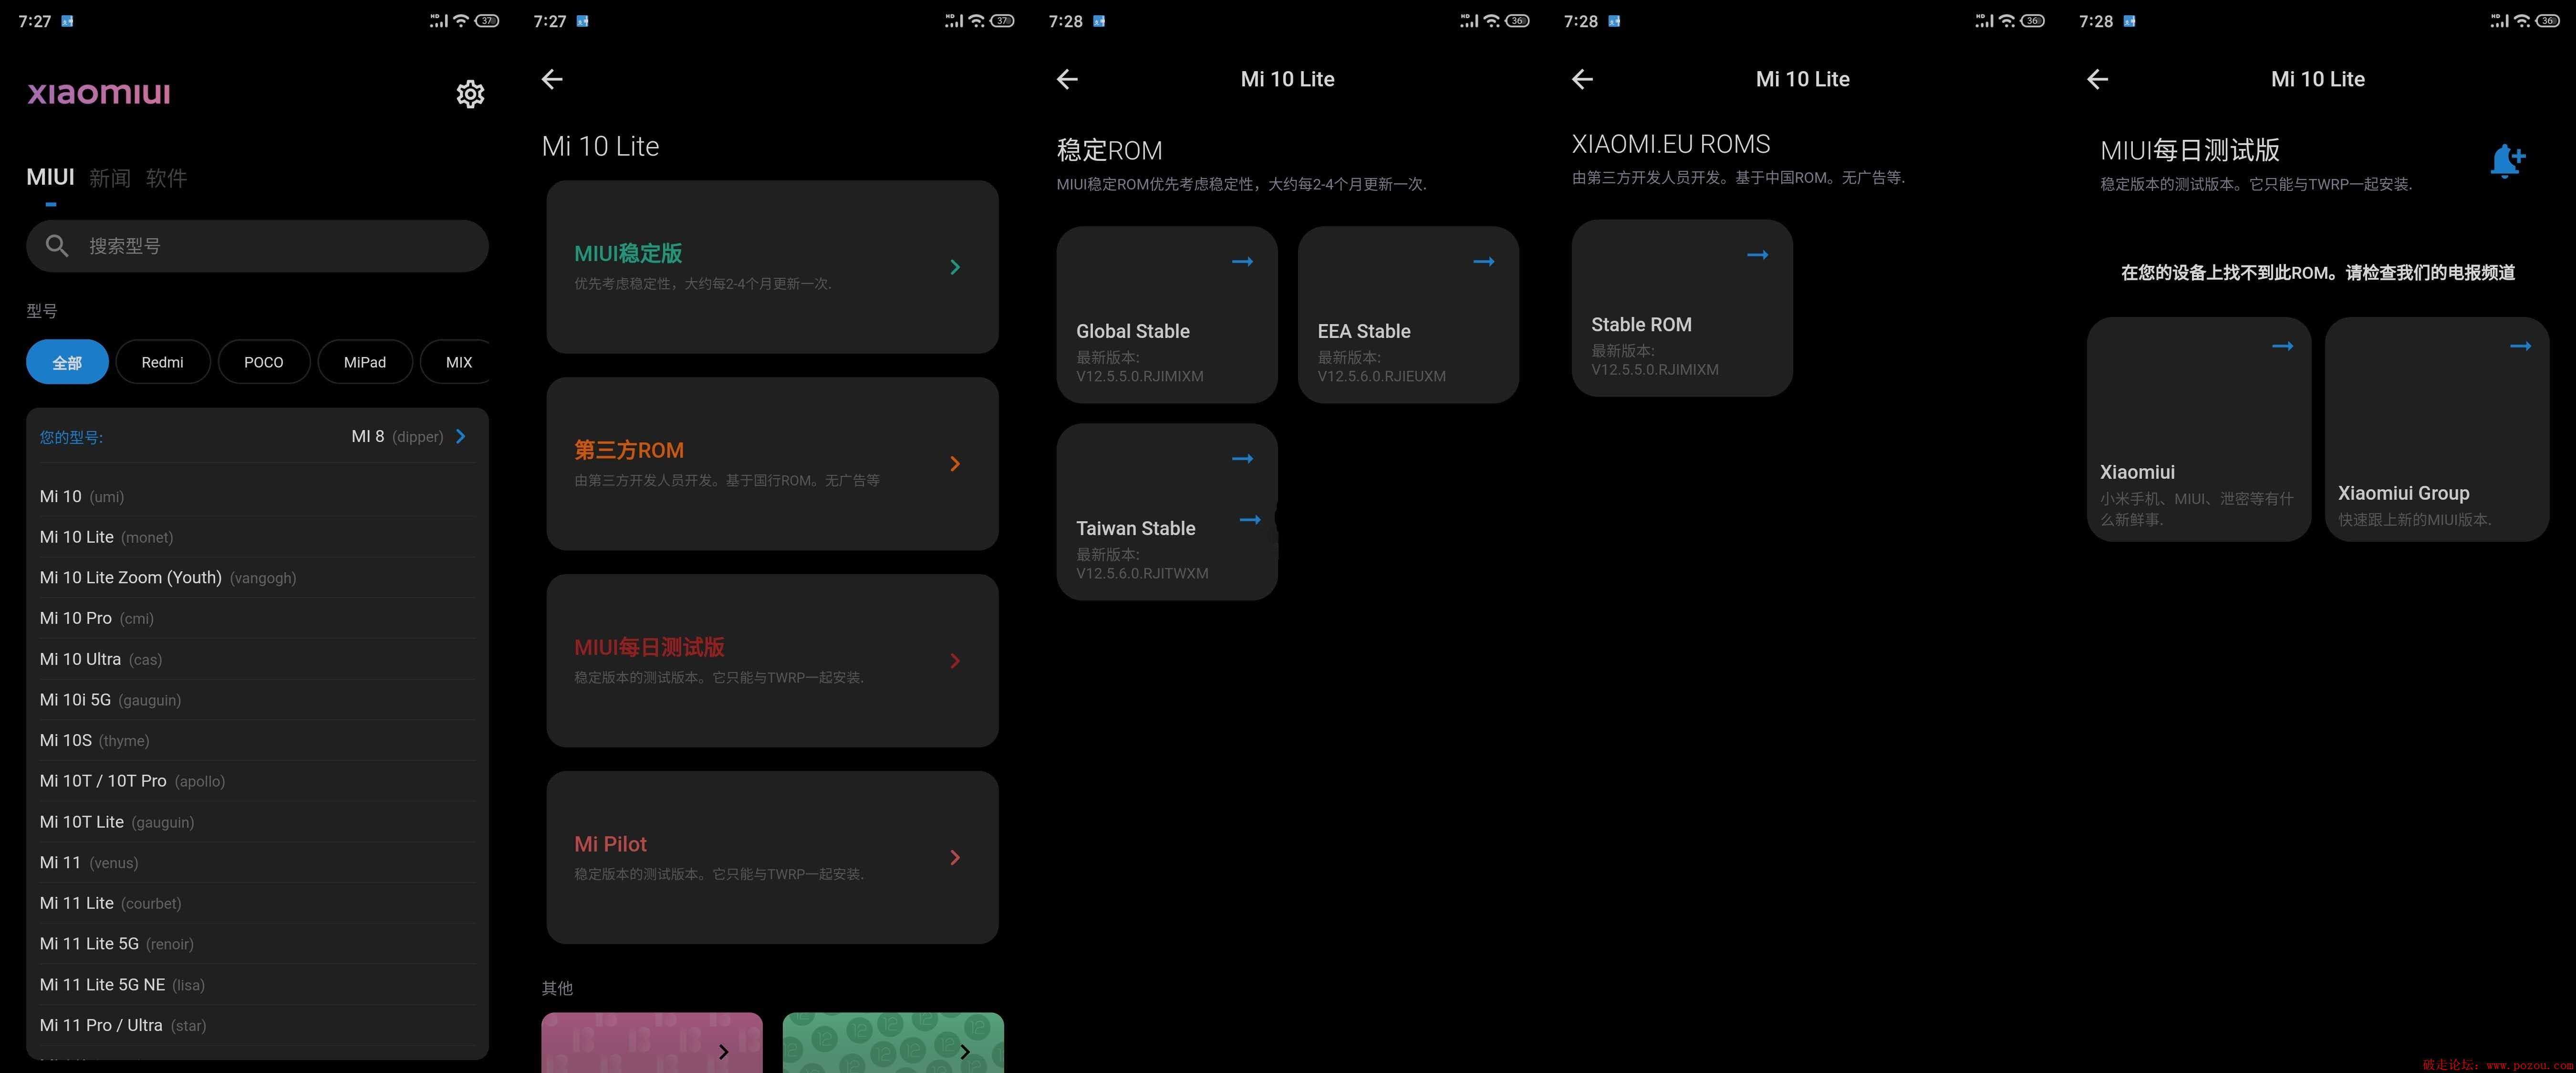Open the pink MIUI 13 thumbnail under 其他

[652, 1042]
